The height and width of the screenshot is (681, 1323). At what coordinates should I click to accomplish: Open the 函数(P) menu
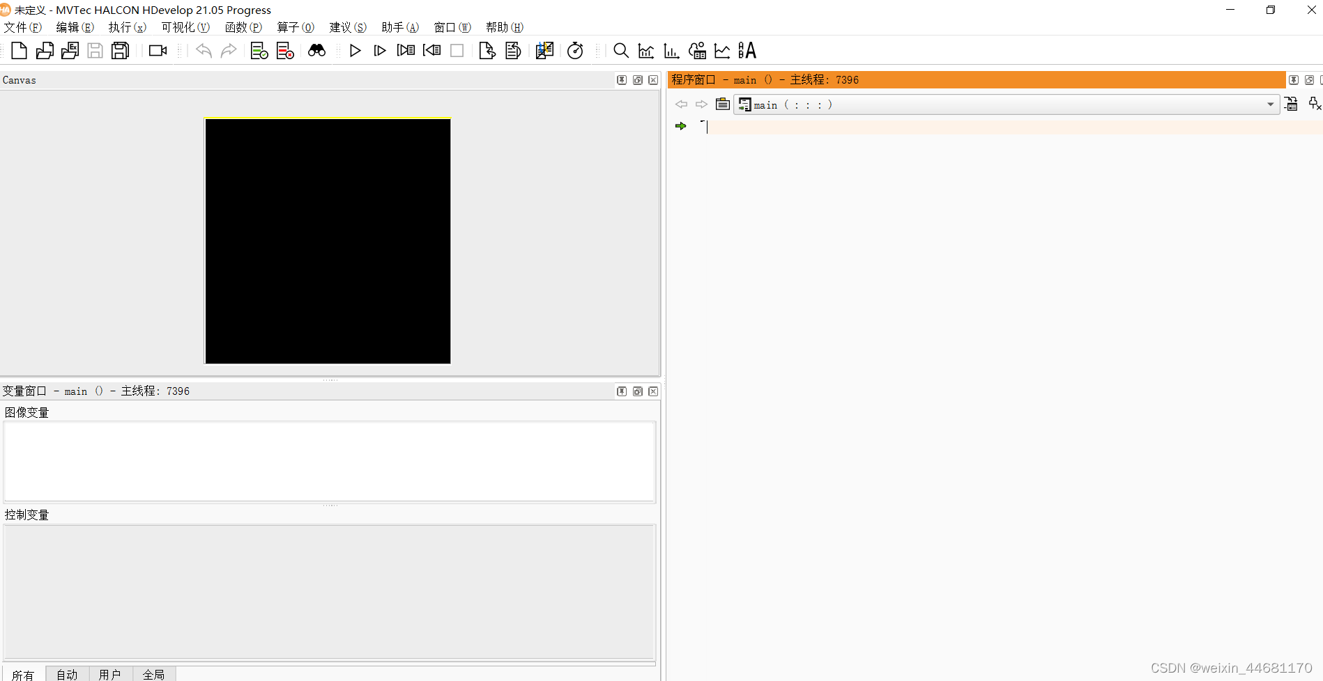click(x=243, y=27)
